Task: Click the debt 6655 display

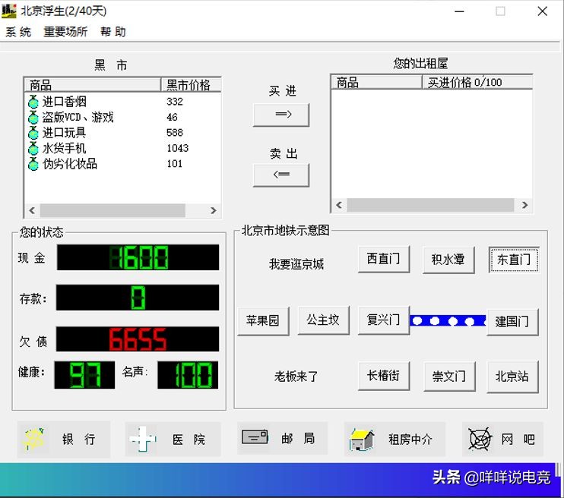Action: 138,339
